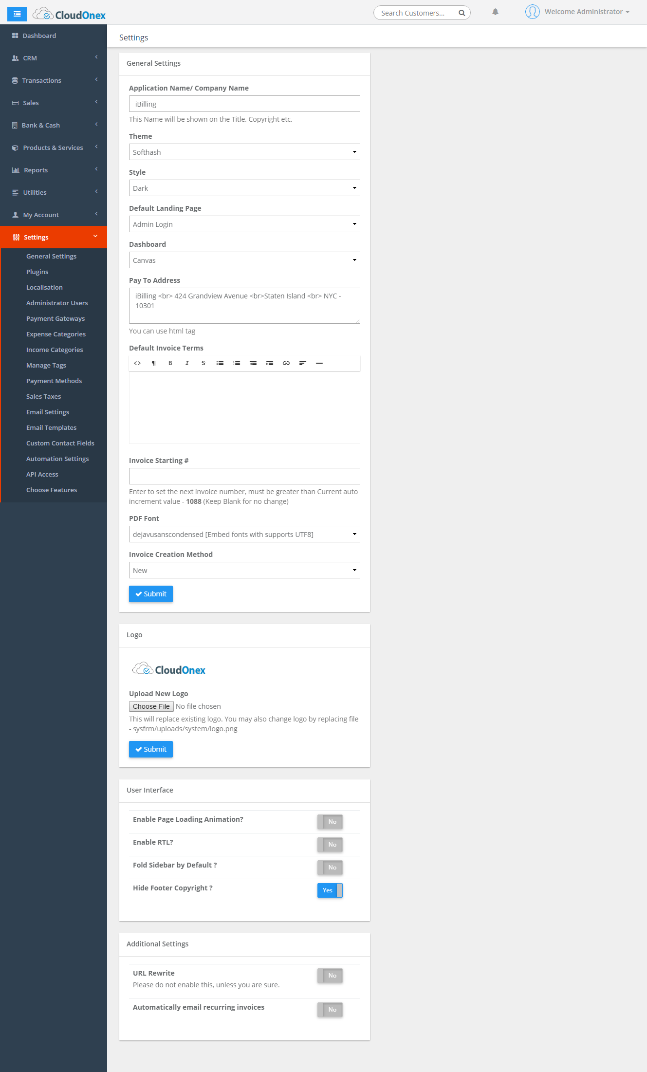This screenshot has width=647, height=1072.
Task: Toggle Enable RTL switch
Action: pos(330,845)
